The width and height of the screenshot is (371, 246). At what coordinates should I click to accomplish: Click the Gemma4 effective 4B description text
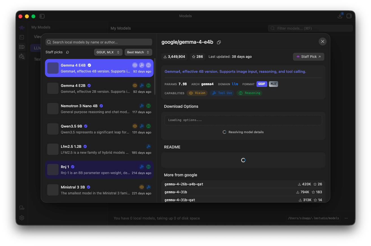pyautogui.click(x=235, y=72)
